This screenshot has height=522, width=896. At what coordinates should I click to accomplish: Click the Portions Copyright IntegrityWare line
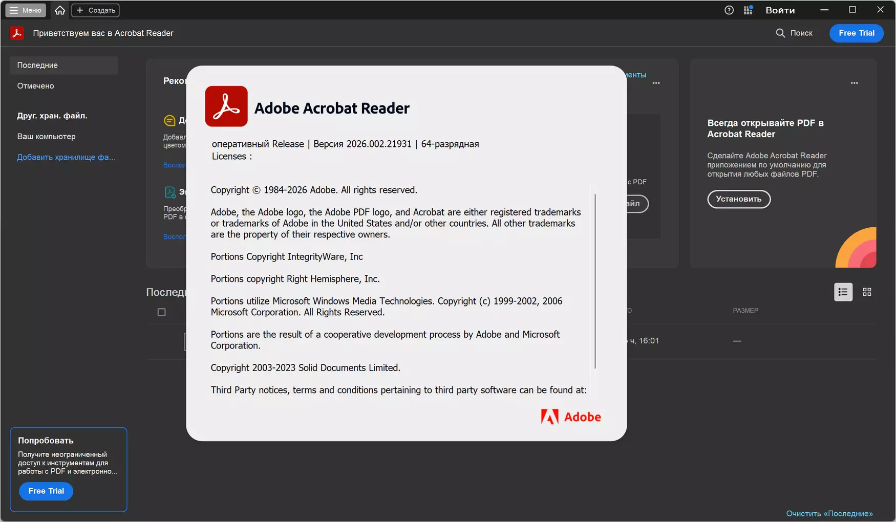[x=287, y=257]
